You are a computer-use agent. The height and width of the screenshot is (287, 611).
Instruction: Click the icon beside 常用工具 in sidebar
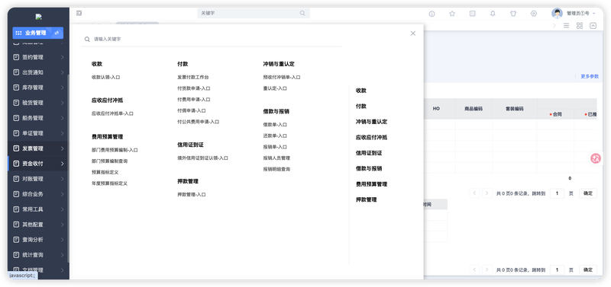16,209
